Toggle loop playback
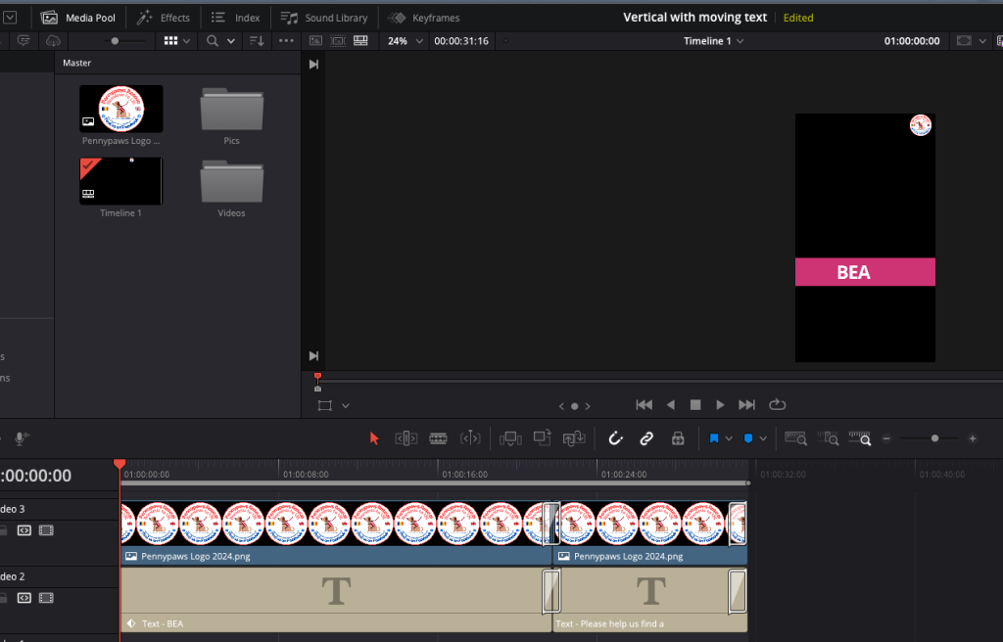 coord(777,405)
